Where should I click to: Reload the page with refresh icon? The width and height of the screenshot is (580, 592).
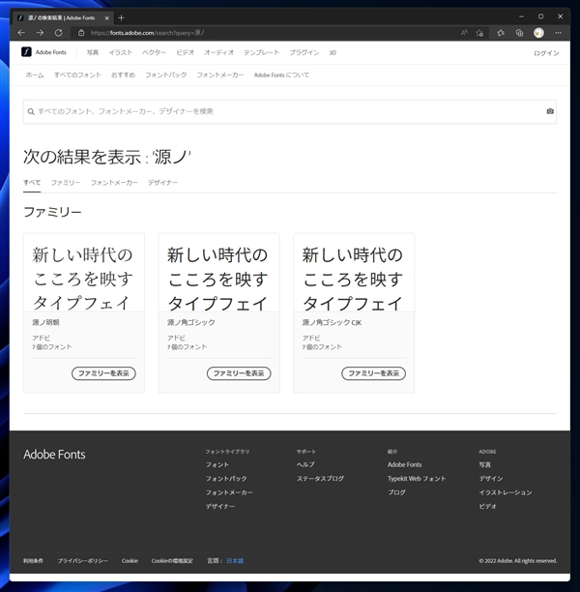(x=59, y=33)
